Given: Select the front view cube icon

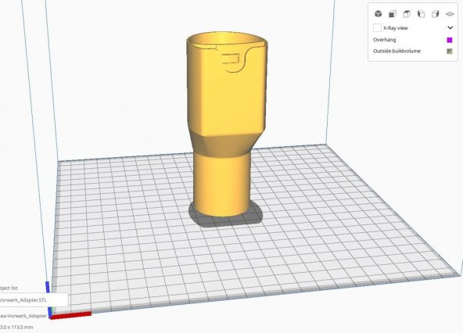Looking at the screenshot, I should pos(393,14).
